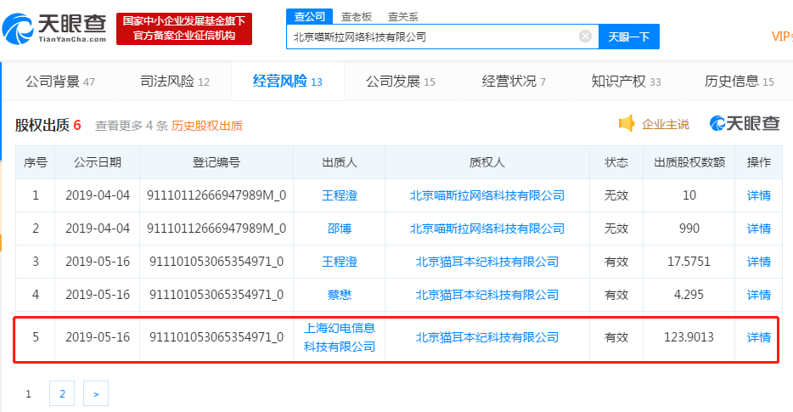Open pledgor 邵博 in row 2

click(x=340, y=229)
